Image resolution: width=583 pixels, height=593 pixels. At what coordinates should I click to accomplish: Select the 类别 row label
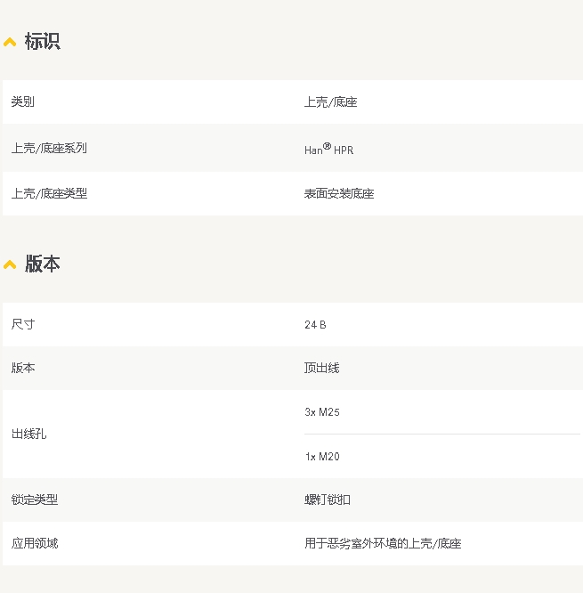tap(23, 102)
